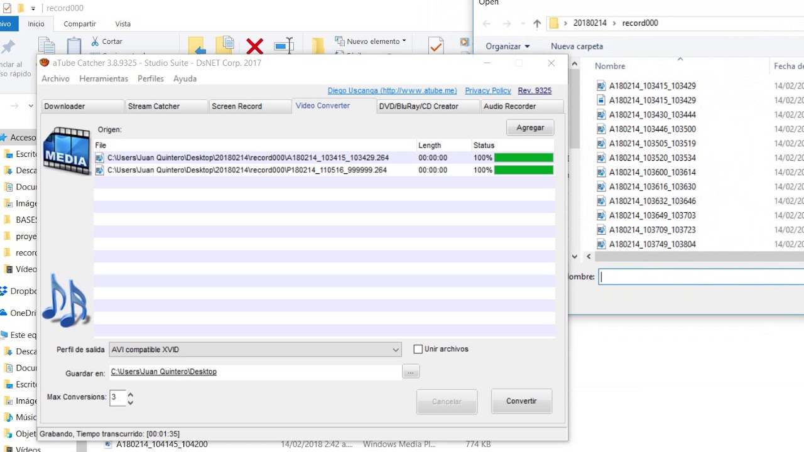Enable the Unir archivos checkbox
This screenshot has width=804, height=452.
tap(418, 349)
